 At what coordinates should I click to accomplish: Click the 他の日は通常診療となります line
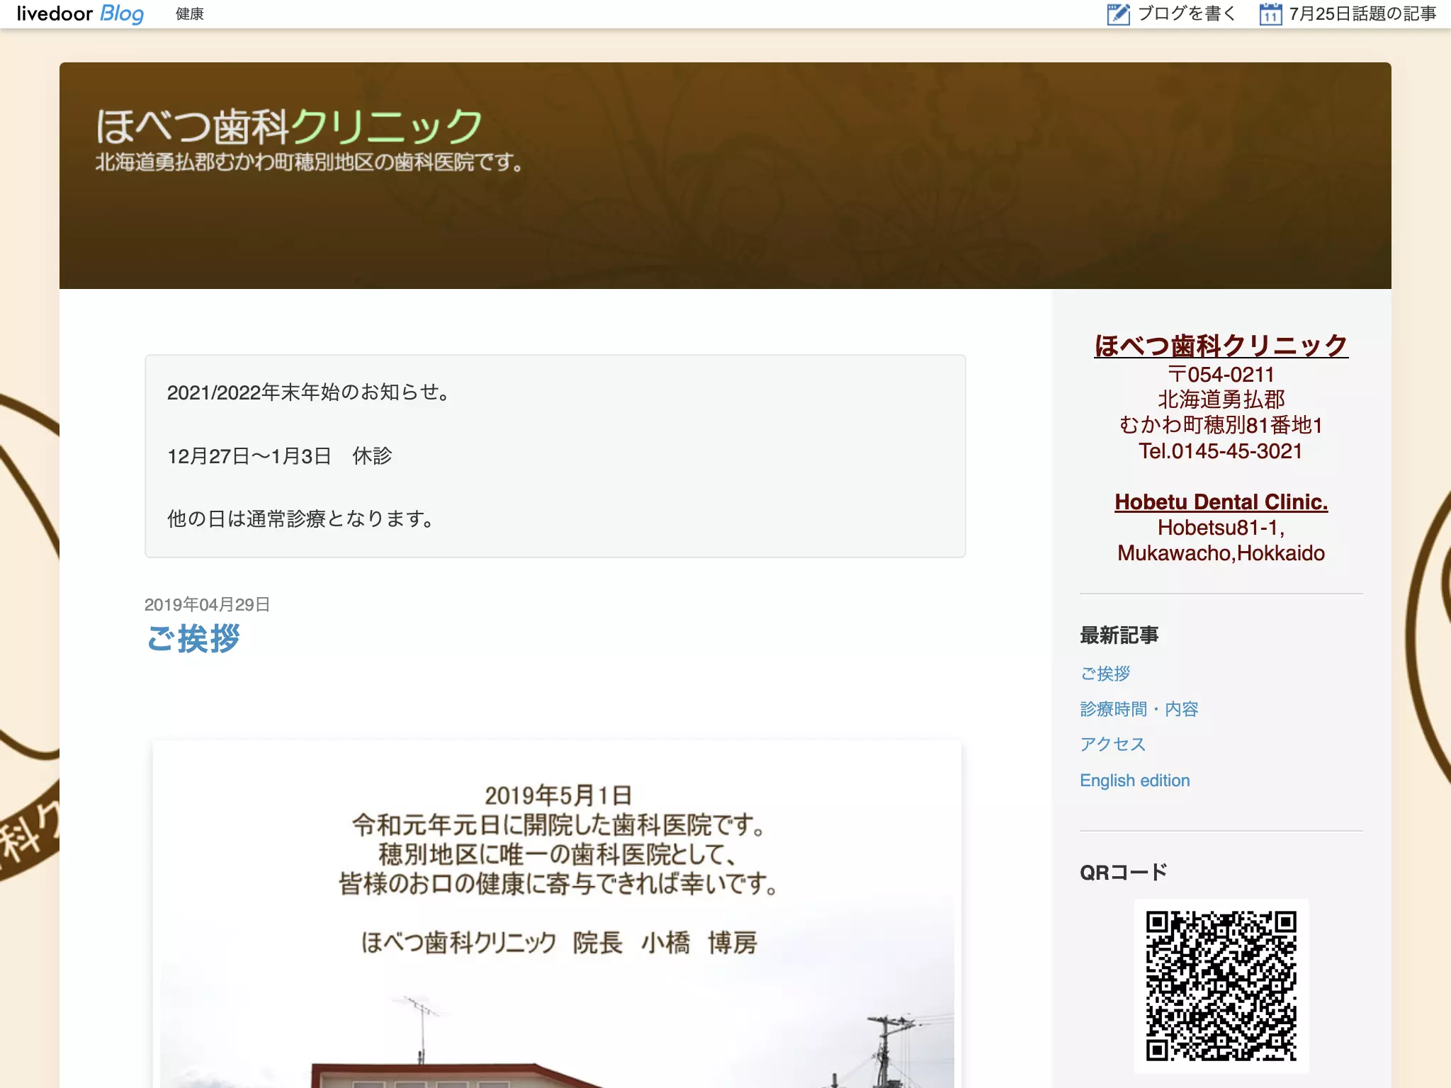[301, 519]
